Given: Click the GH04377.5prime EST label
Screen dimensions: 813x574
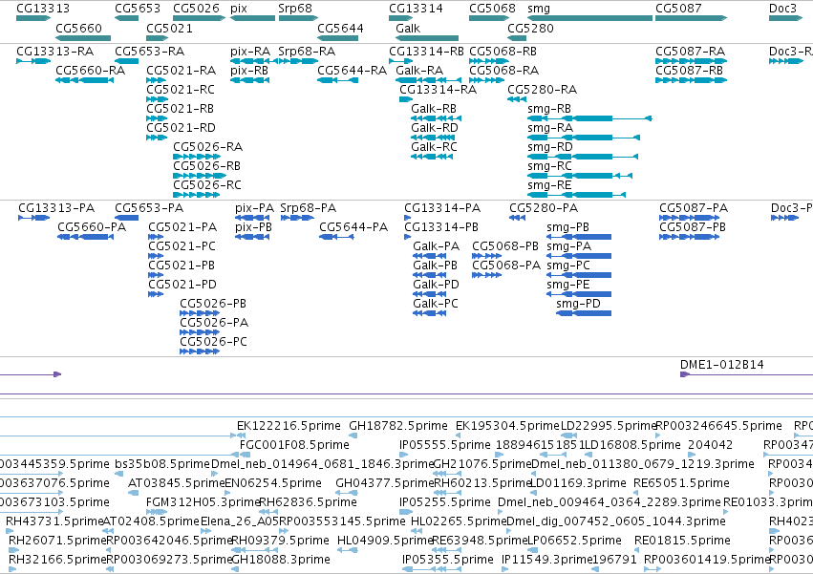Looking at the screenshot, I should [x=384, y=483].
